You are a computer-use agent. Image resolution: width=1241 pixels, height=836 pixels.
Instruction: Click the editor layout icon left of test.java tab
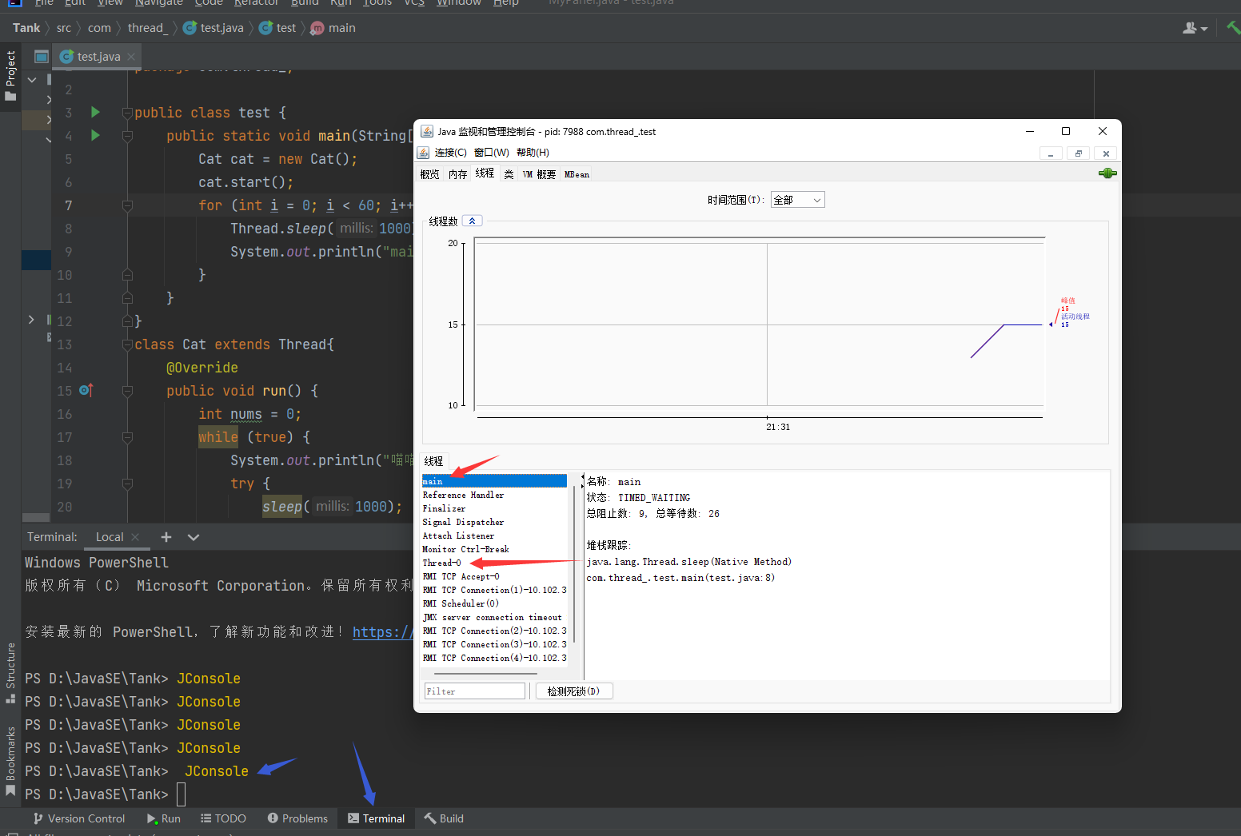(x=42, y=57)
